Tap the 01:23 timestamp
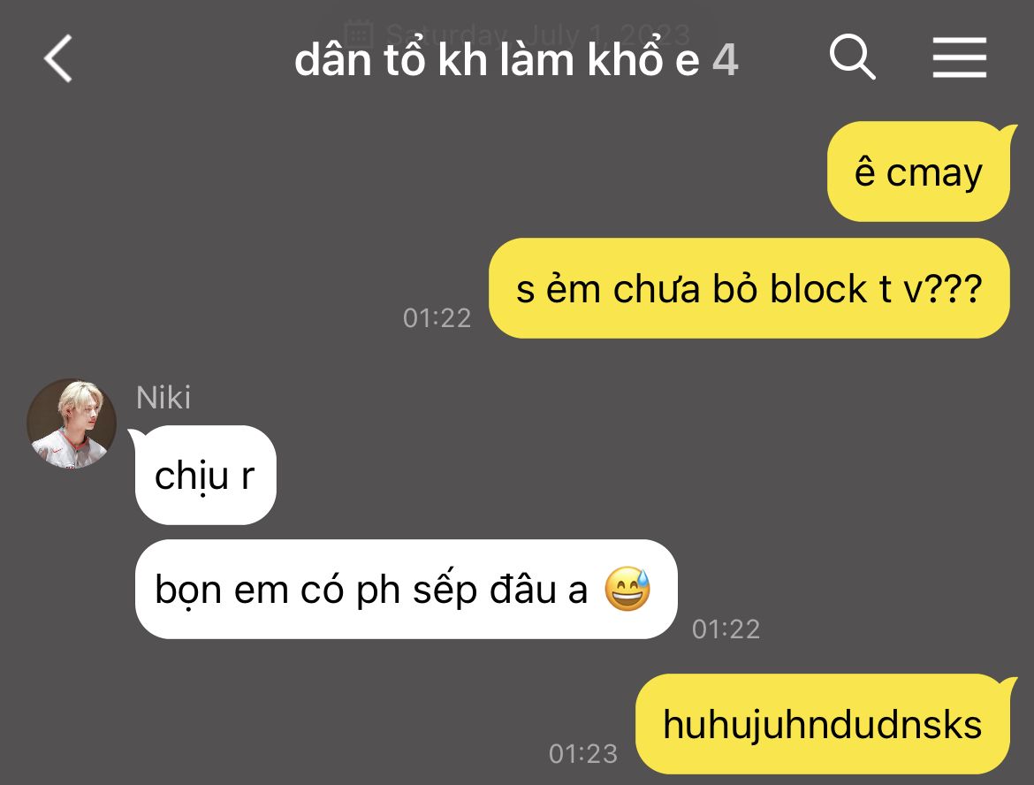1034x785 pixels. pyautogui.click(x=583, y=753)
